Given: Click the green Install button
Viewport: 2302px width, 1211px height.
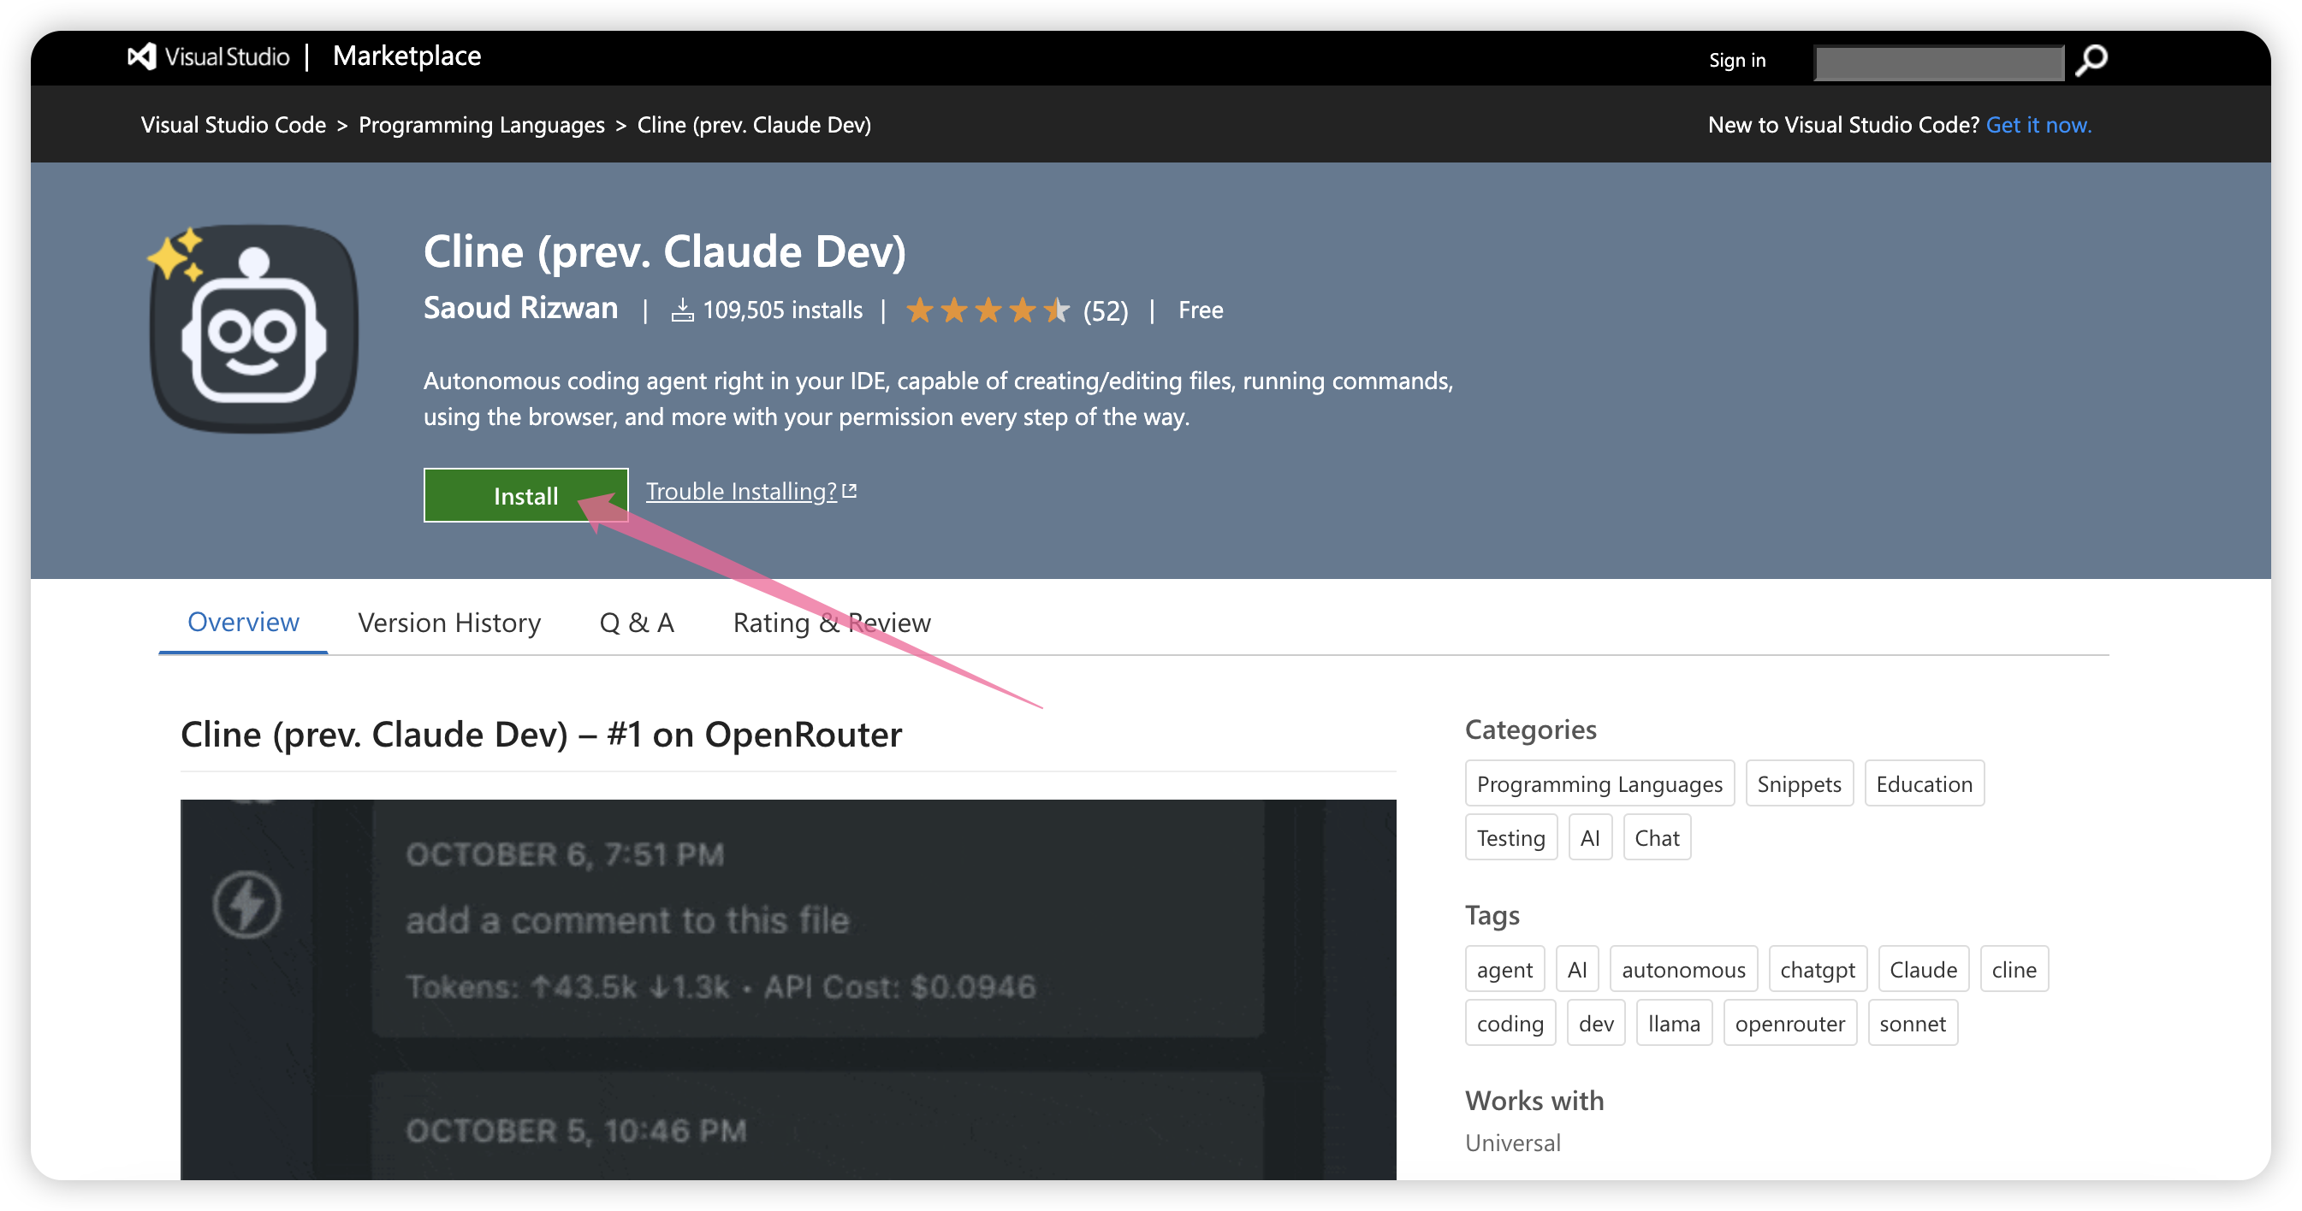Looking at the screenshot, I should pyautogui.click(x=525, y=496).
